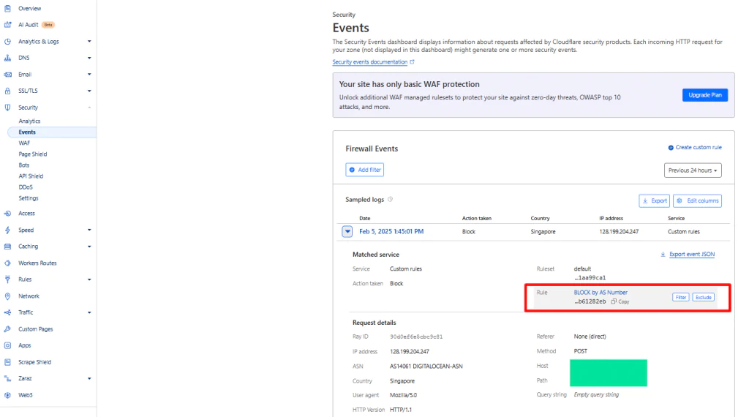Image resolution: width=749 pixels, height=417 pixels.
Task: Click the Upgrade Plan button
Action: tap(705, 95)
